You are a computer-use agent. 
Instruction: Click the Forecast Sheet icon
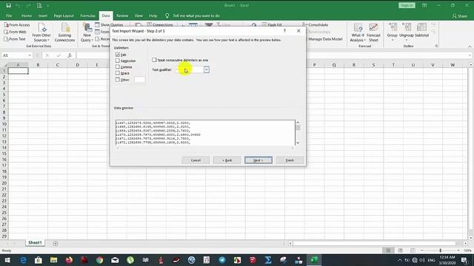(373, 33)
